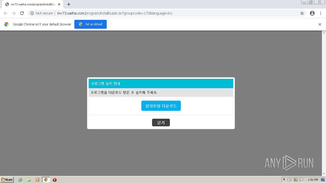Click the 프로그램 설치 안내 header text
Image resolution: width=326 pixels, height=183 pixels.
pyautogui.click(x=105, y=83)
